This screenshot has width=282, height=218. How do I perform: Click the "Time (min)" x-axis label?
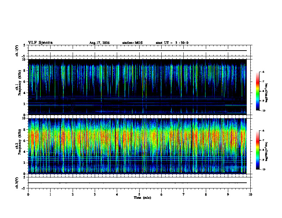142,198
